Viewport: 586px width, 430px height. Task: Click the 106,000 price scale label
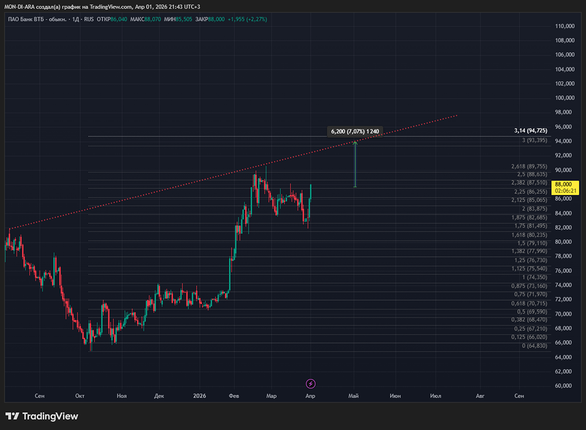click(x=565, y=54)
